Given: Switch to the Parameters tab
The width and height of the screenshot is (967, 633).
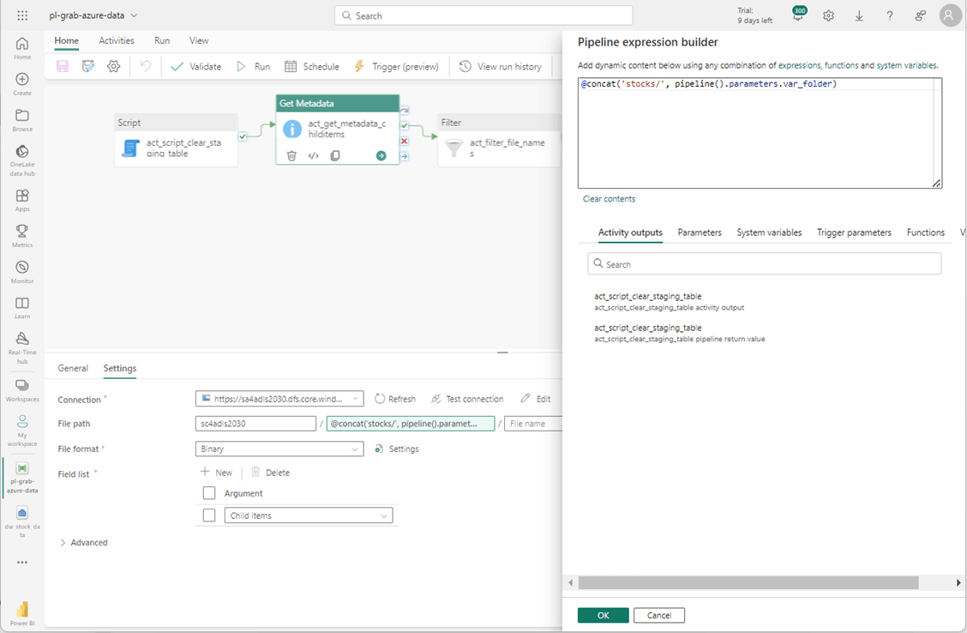Looking at the screenshot, I should coord(700,232).
